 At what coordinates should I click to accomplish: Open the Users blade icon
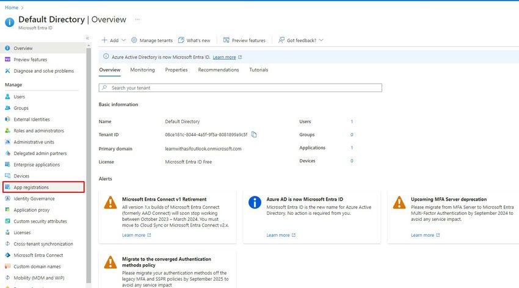[7, 96]
